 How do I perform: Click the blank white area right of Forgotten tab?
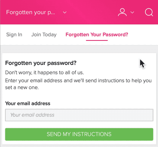[x=142, y=35]
